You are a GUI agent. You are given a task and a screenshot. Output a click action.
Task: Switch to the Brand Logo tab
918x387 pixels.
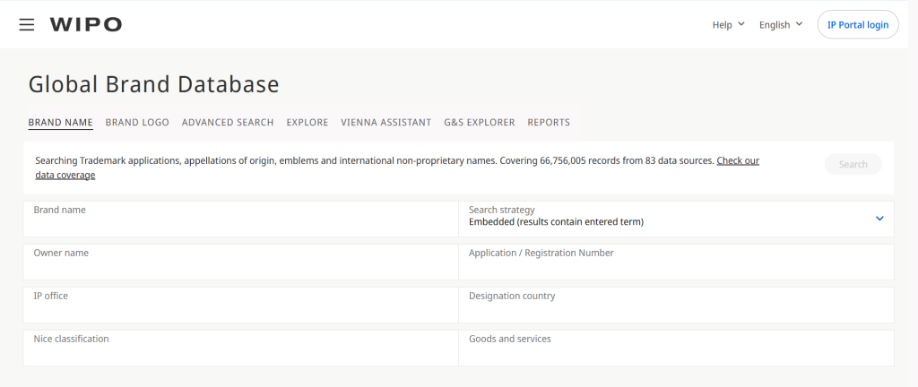point(137,123)
